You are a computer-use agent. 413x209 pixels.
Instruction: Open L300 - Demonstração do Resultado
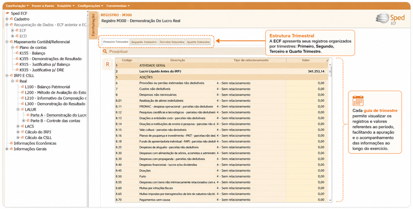point(55,104)
